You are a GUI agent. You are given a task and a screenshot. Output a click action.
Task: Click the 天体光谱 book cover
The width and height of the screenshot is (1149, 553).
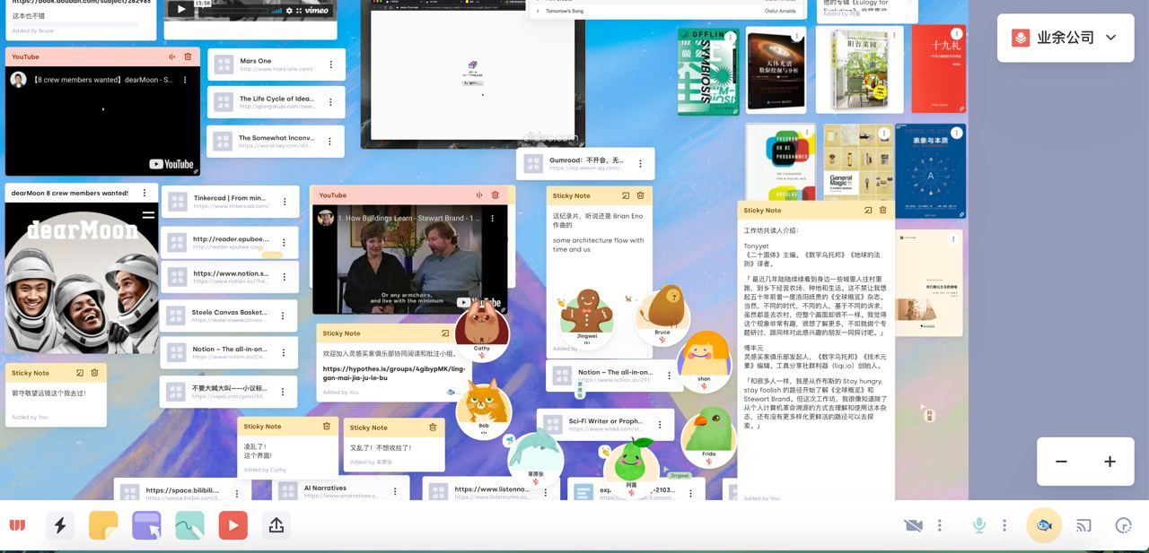(776, 71)
